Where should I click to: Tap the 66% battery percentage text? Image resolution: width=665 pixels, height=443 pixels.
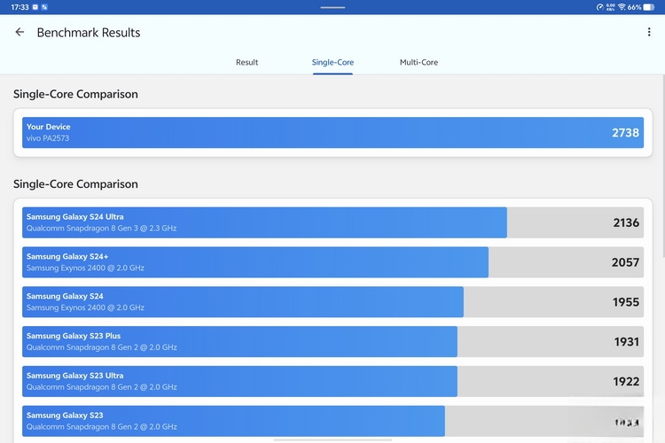coord(635,7)
